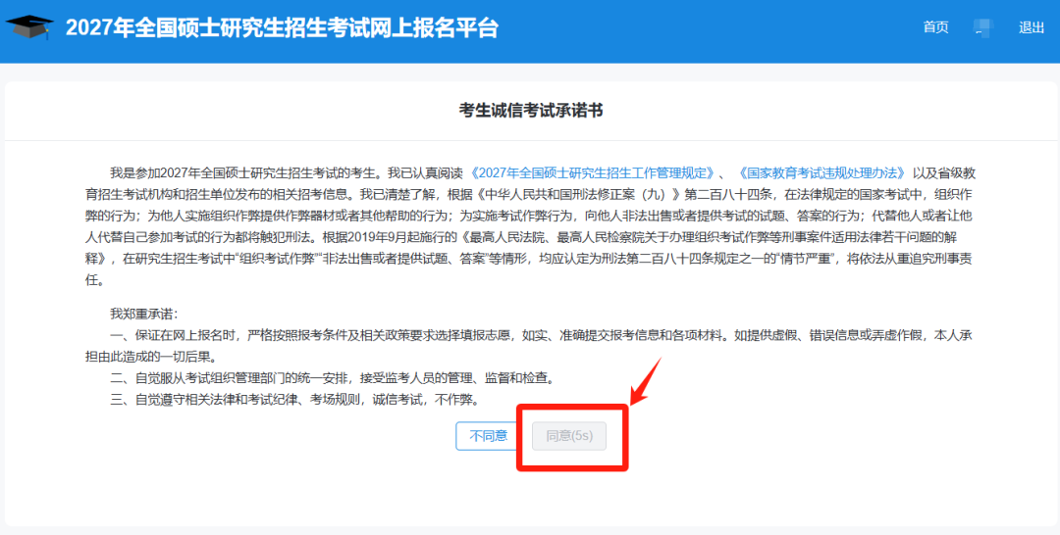Click 退出 to log out
The image size is (1060, 535).
coord(1032,27)
